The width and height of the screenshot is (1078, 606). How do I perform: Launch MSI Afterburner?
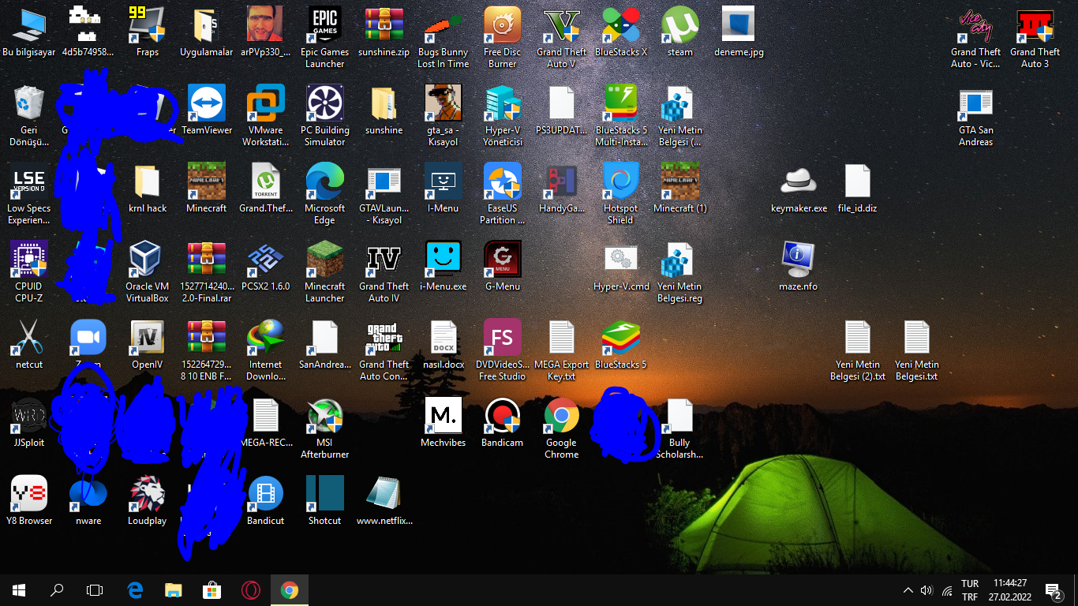pos(325,428)
